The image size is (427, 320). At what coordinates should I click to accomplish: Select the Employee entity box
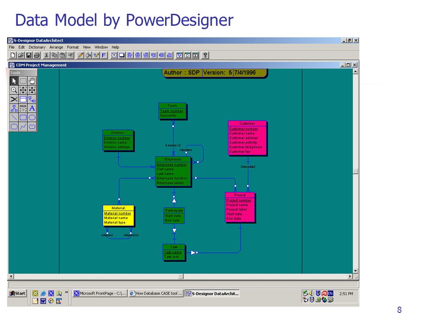(x=173, y=172)
